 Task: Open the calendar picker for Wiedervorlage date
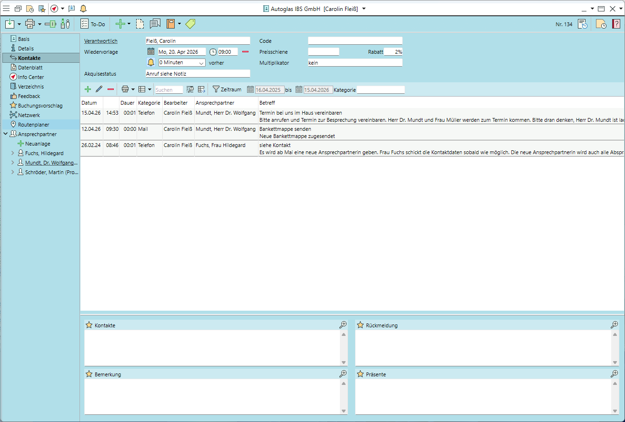tap(151, 52)
